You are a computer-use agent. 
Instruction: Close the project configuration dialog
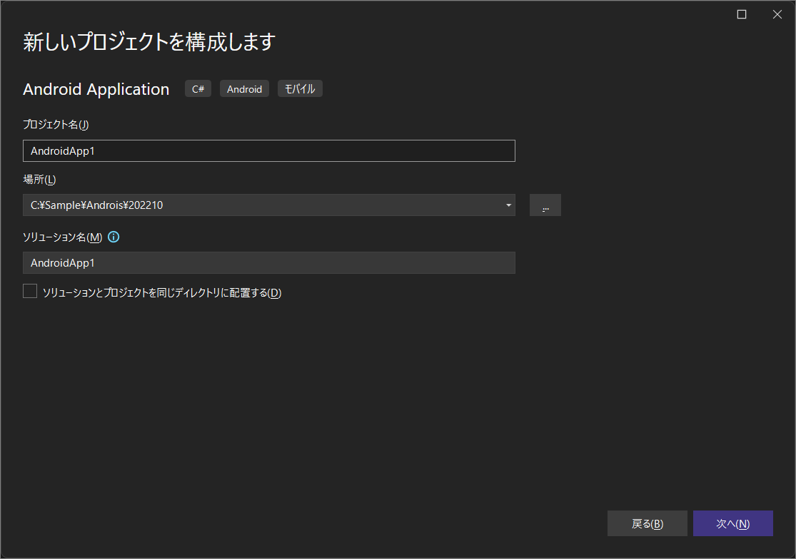tap(777, 14)
